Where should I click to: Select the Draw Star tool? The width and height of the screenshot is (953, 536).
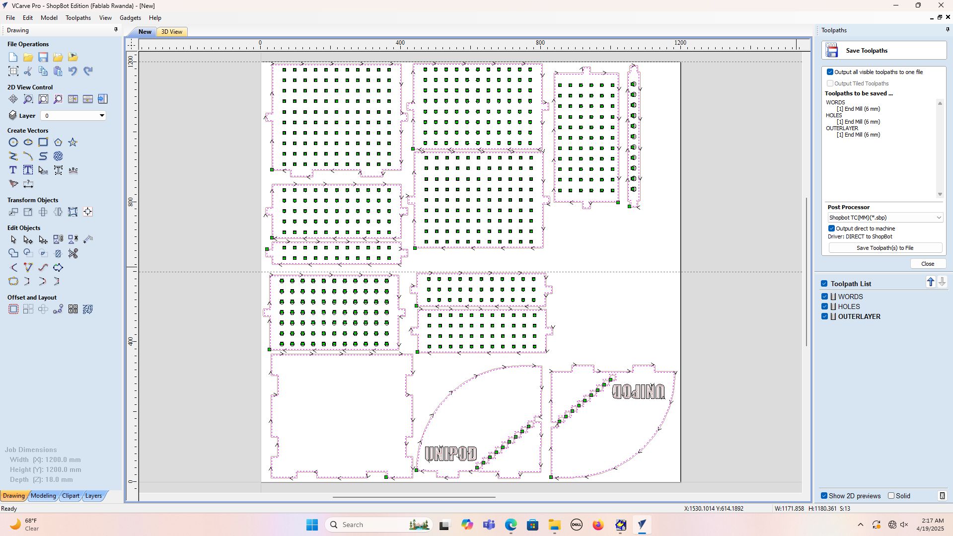pyautogui.click(x=73, y=143)
